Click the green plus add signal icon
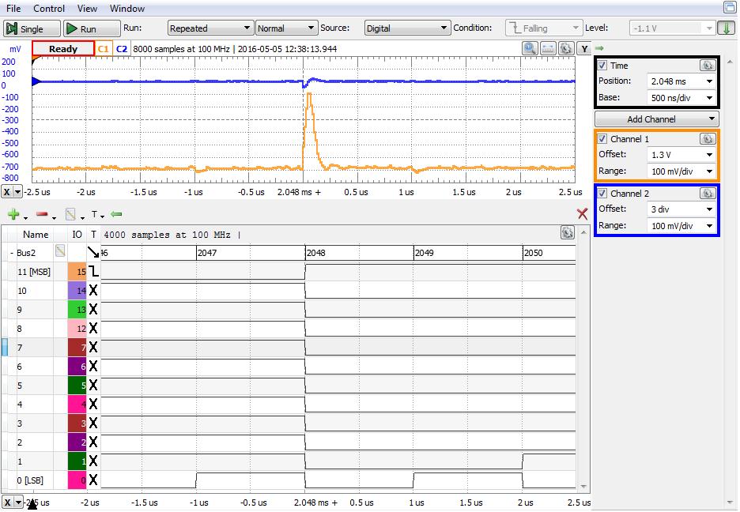 tap(13, 214)
